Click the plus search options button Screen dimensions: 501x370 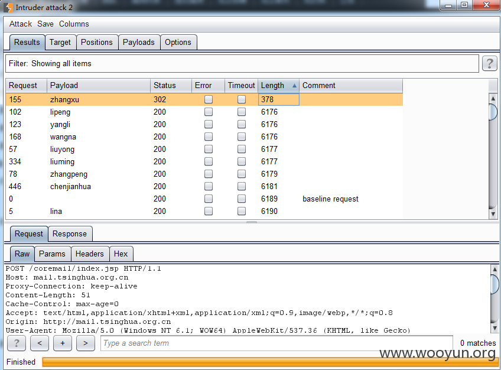[62, 343]
